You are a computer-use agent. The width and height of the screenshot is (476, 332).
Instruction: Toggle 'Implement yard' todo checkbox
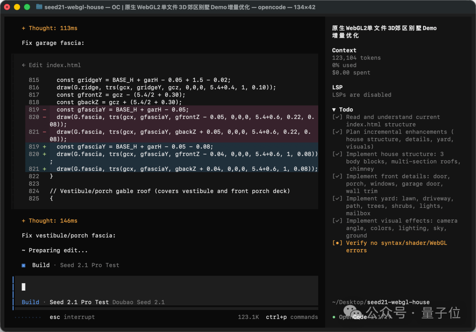[337, 199]
